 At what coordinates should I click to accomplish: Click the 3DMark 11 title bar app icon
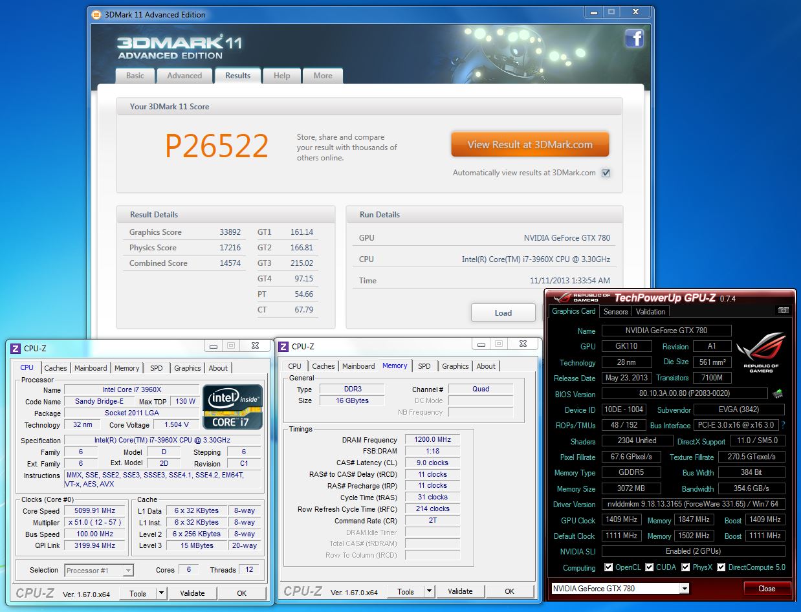[x=96, y=14]
